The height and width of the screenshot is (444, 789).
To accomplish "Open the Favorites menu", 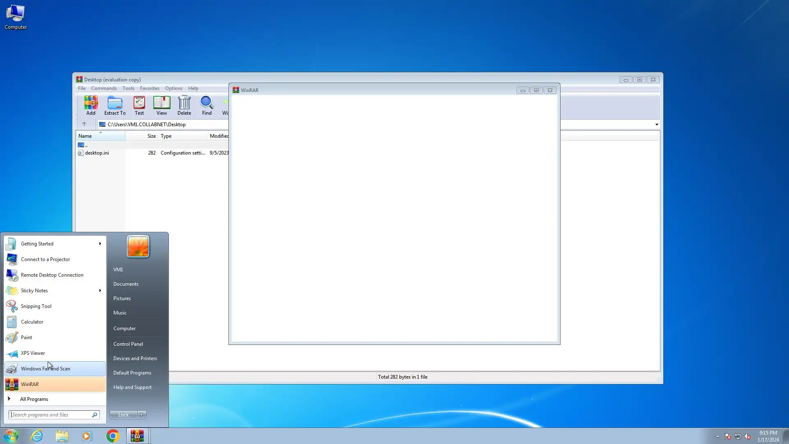I will click(x=149, y=88).
